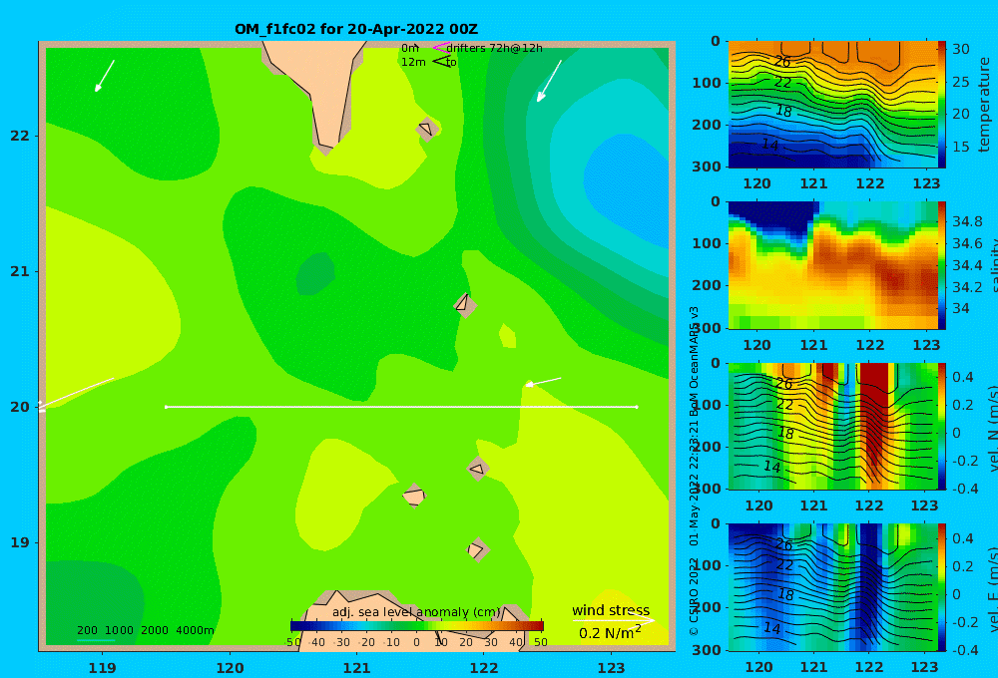This screenshot has width=998, height=678.
Task: Click the '14' contour label in the vel. E panel
Action: tap(771, 628)
